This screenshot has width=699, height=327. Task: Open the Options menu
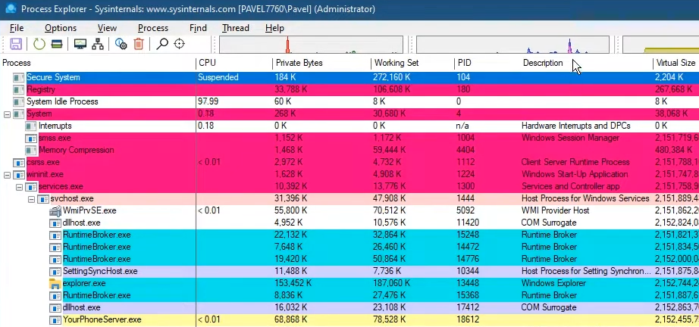(61, 28)
